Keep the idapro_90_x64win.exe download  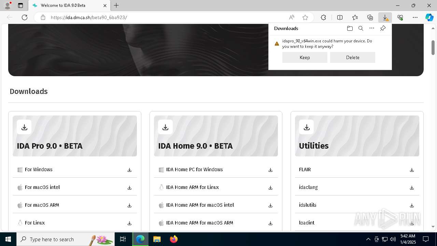[305, 57]
